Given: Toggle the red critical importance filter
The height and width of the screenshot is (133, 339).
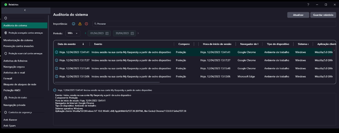Looking at the screenshot, I should click(86, 24).
